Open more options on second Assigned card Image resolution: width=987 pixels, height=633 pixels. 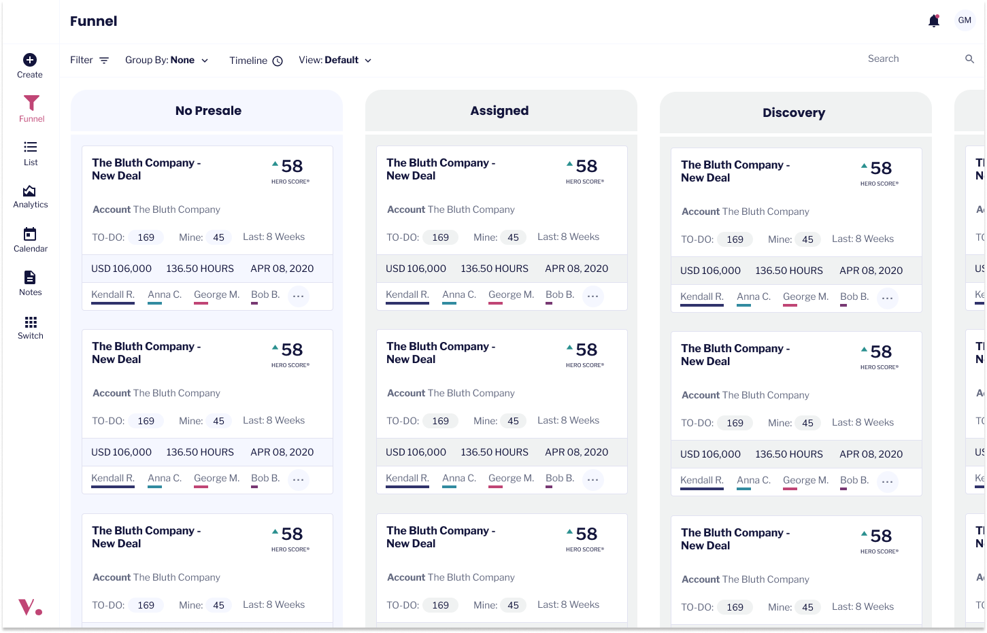coord(592,479)
